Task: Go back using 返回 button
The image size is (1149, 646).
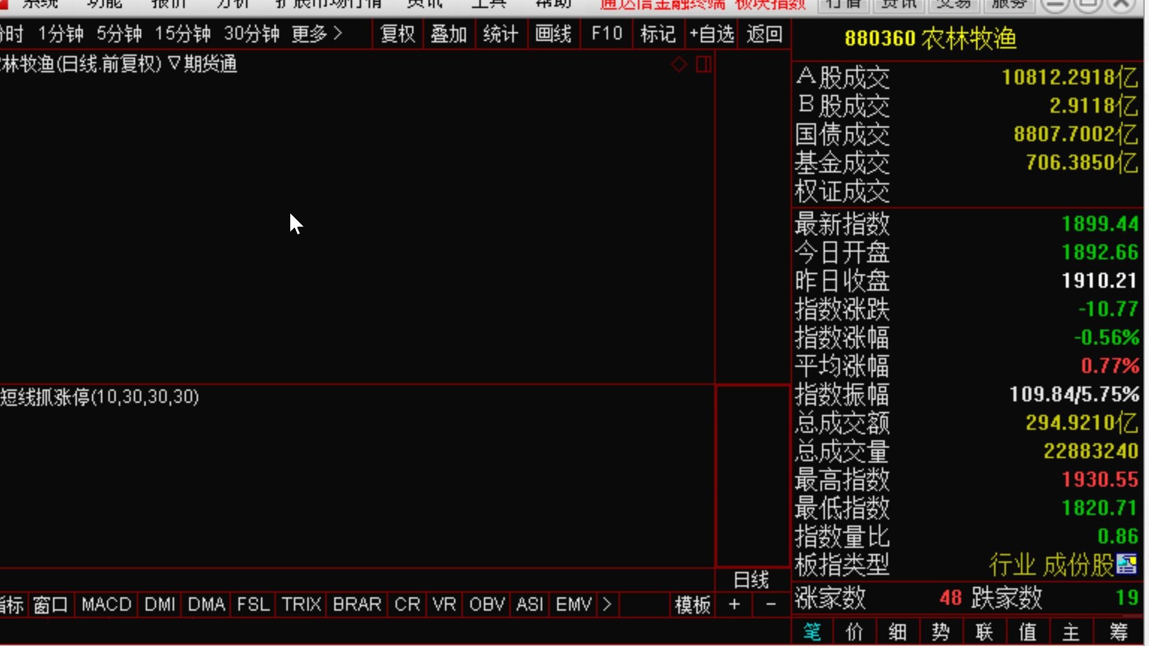Action: click(764, 34)
